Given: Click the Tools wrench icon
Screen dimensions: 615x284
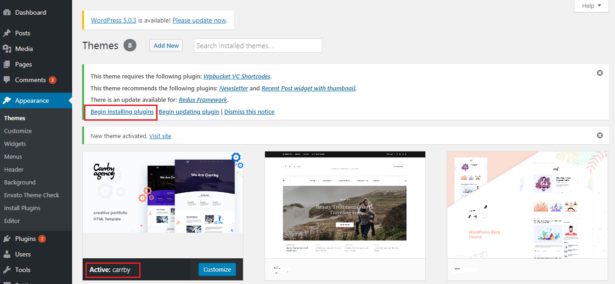Looking at the screenshot, I should tap(7, 270).
